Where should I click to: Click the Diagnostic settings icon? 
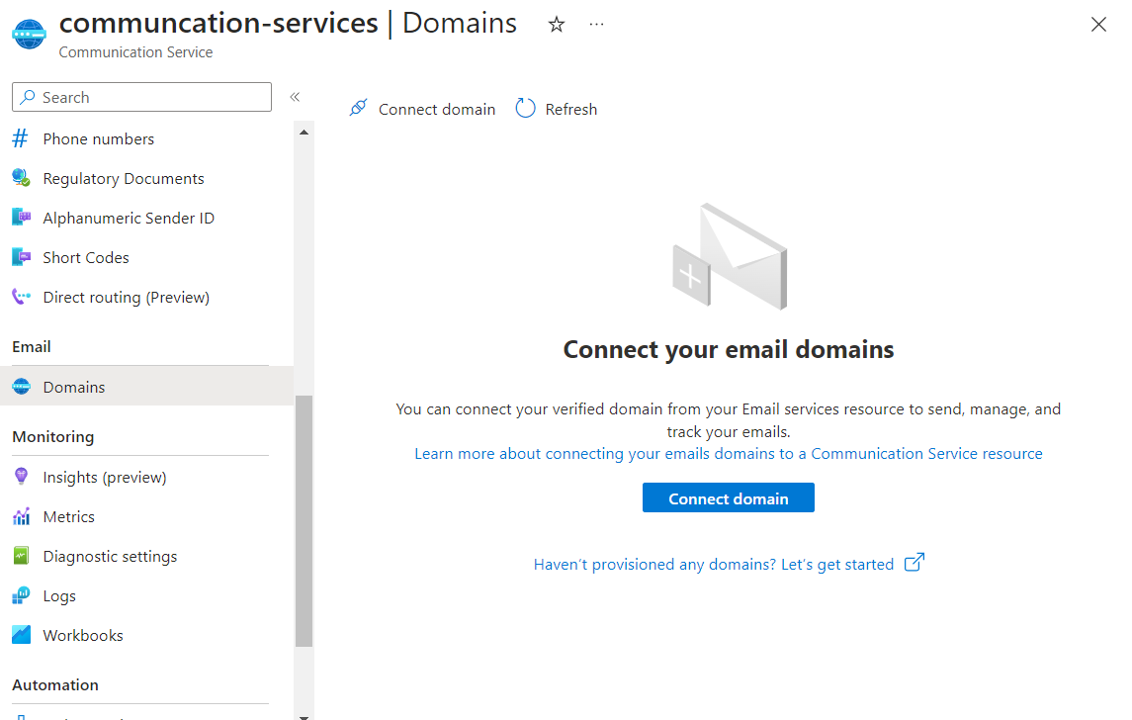21,556
